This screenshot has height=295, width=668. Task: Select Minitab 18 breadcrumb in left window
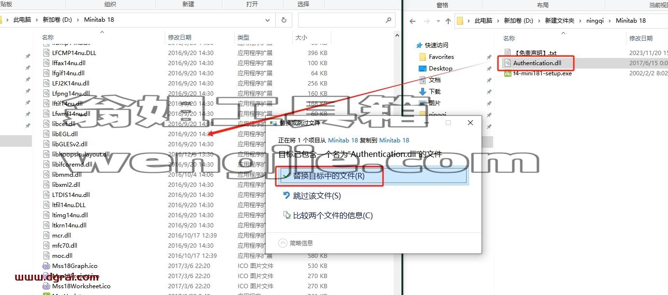(99, 20)
